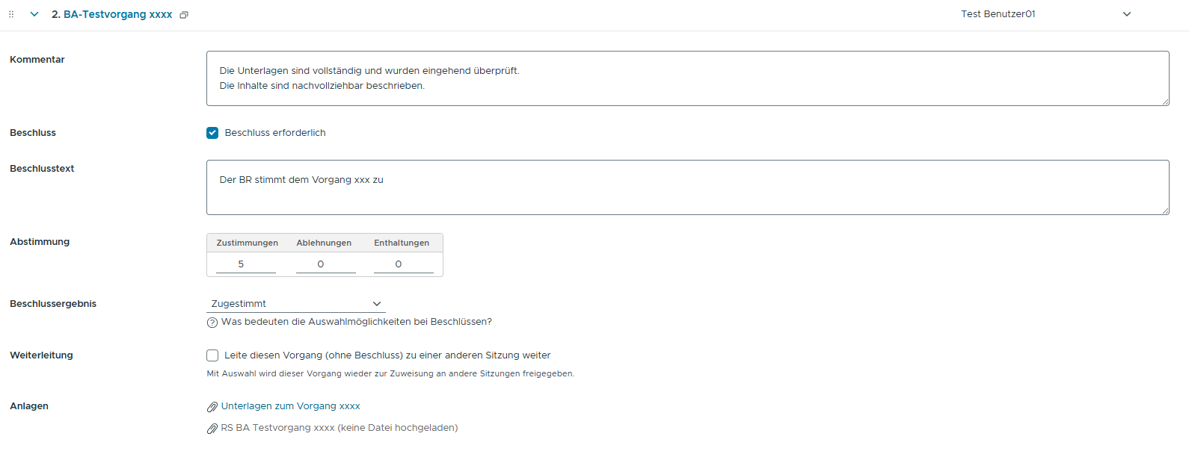
Task: Click into the Beschlusstext text area
Action: point(687,187)
